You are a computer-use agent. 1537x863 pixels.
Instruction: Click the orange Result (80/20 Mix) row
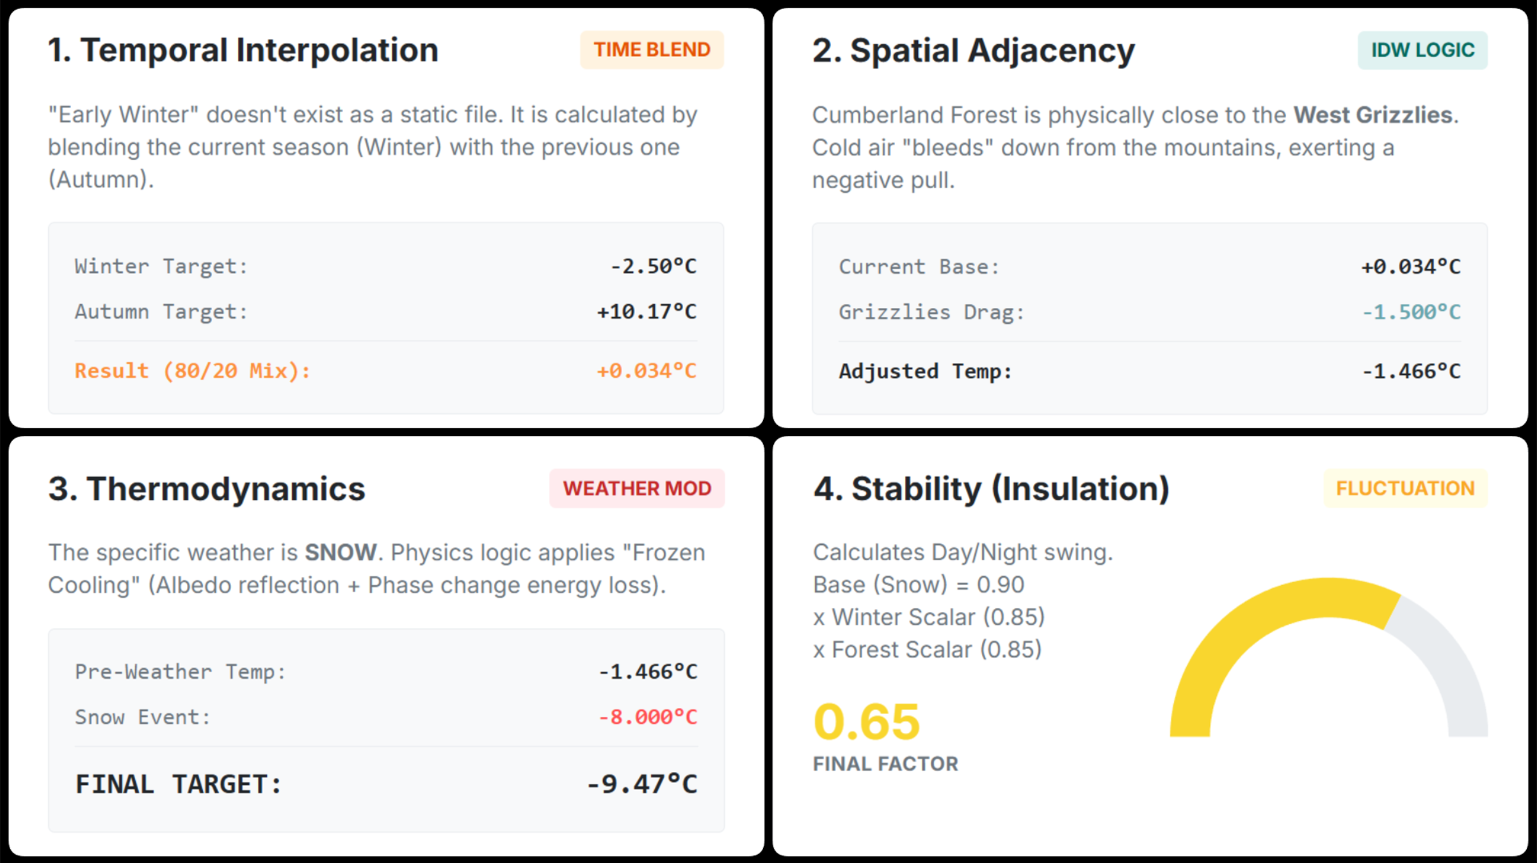coord(386,371)
